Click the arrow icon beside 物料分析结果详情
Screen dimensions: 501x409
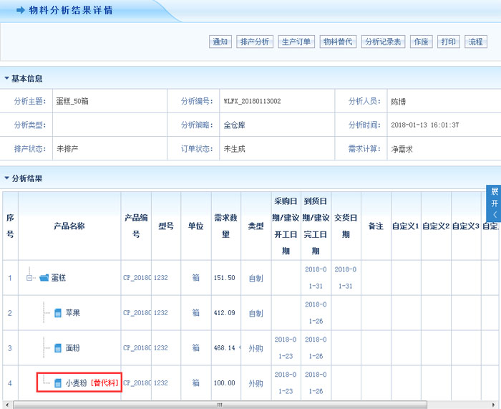coord(21,11)
